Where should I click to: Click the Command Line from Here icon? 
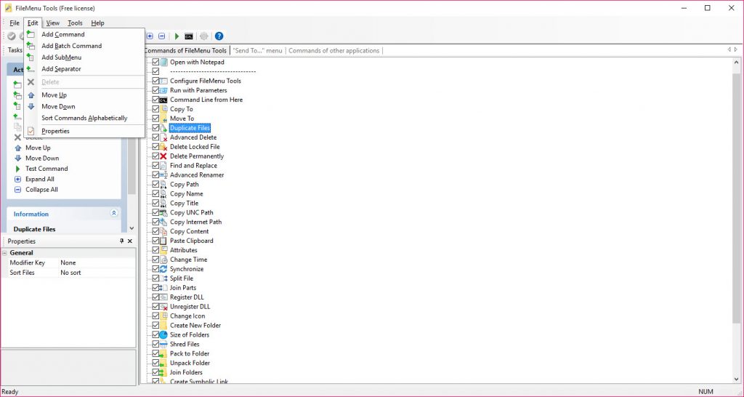(x=163, y=100)
